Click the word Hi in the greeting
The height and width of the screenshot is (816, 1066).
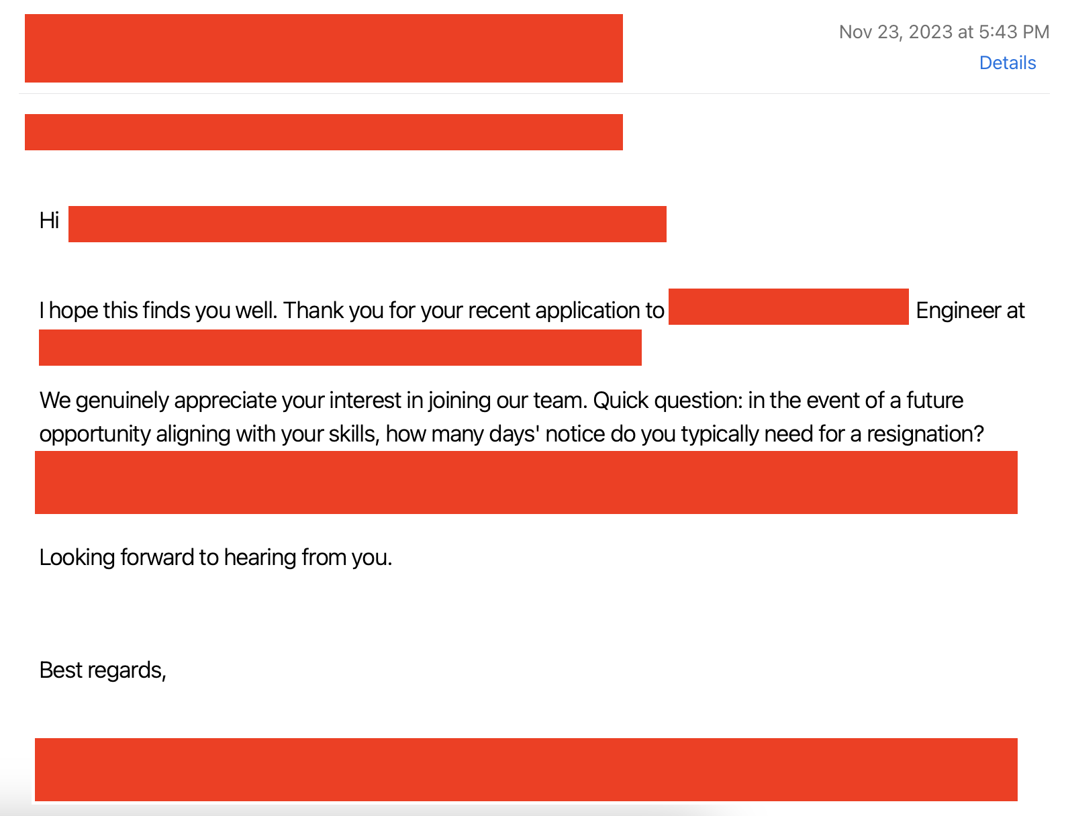click(49, 220)
